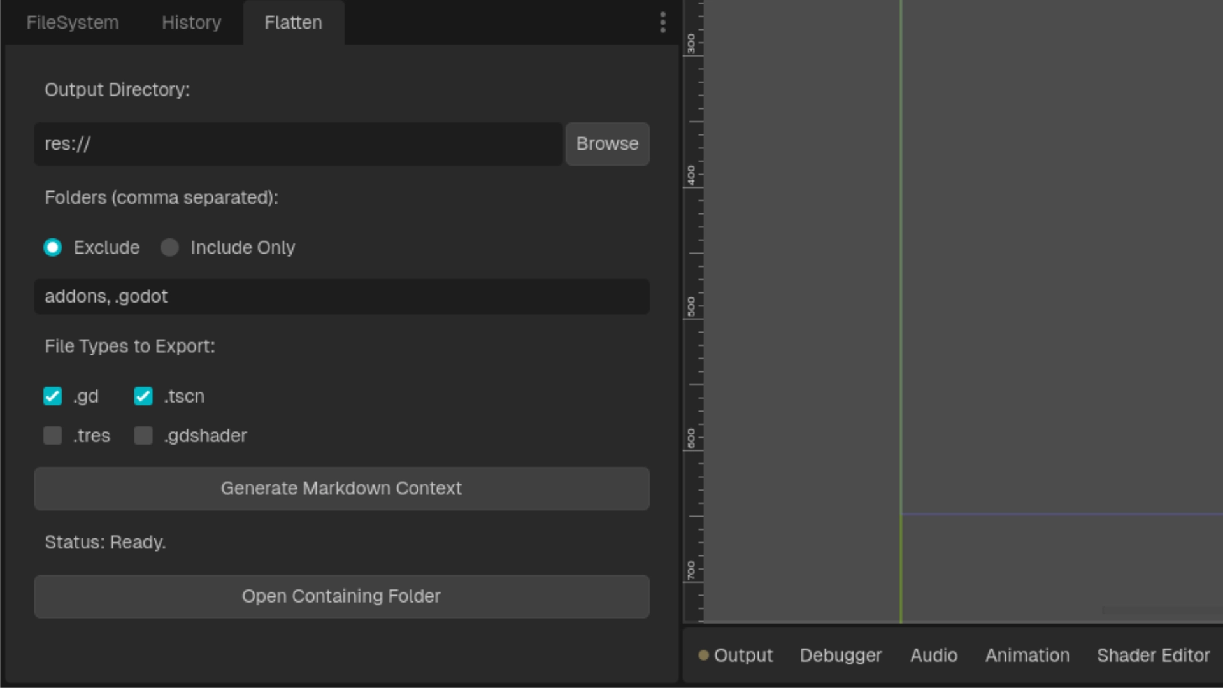Select the Include Only radio button
Screen dimensions: 1223x688
(169, 247)
